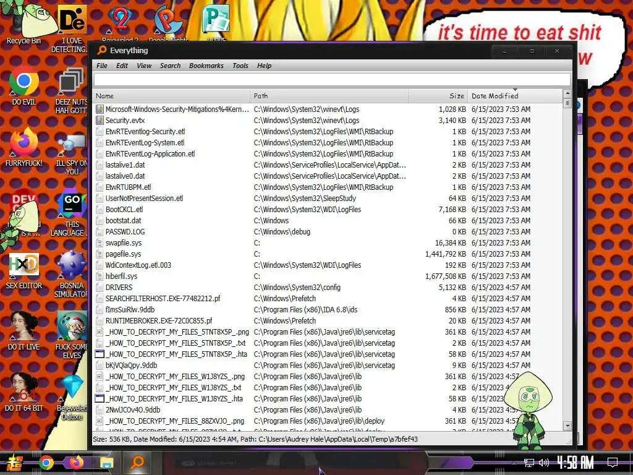This screenshot has height=475, width=633.
Task: Select _HOW_TO_DECRYPT_MY_FILES_W1J8YZS_.png row
Action: click(x=328, y=377)
